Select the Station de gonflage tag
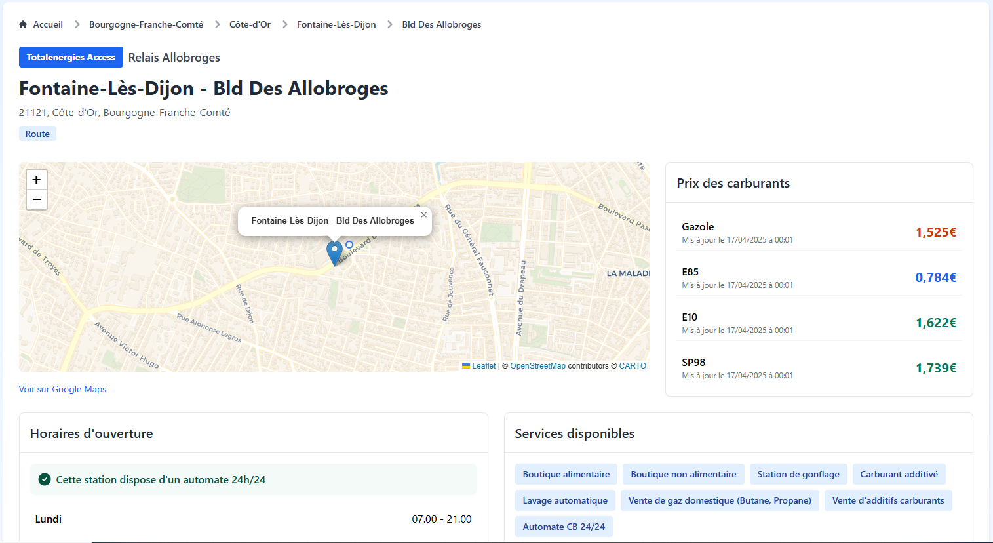The image size is (993, 543). [798, 474]
